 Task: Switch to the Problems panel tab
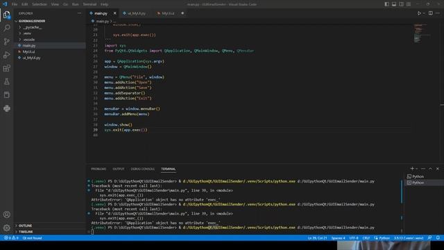(x=99, y=169)
